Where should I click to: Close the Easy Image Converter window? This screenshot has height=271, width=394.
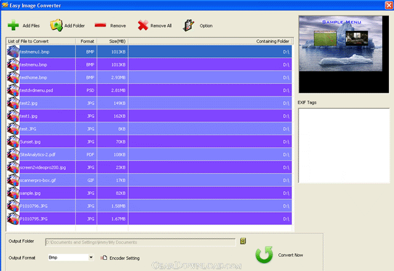(x=388, y=6)
